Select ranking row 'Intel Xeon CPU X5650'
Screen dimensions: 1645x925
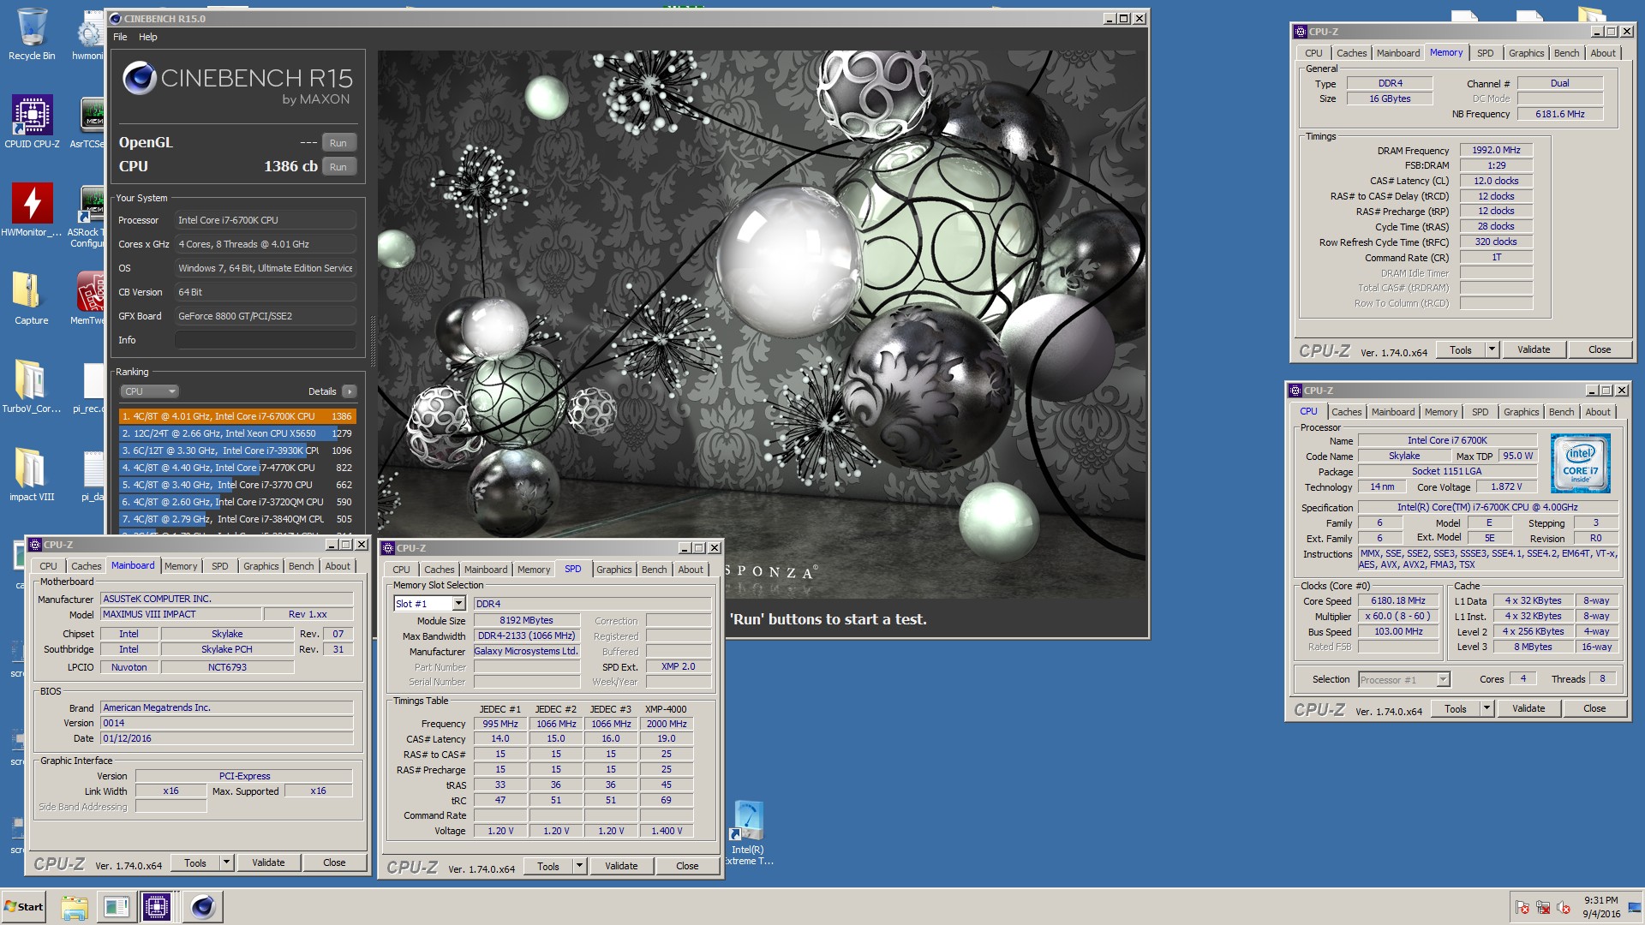pos(236,433)
